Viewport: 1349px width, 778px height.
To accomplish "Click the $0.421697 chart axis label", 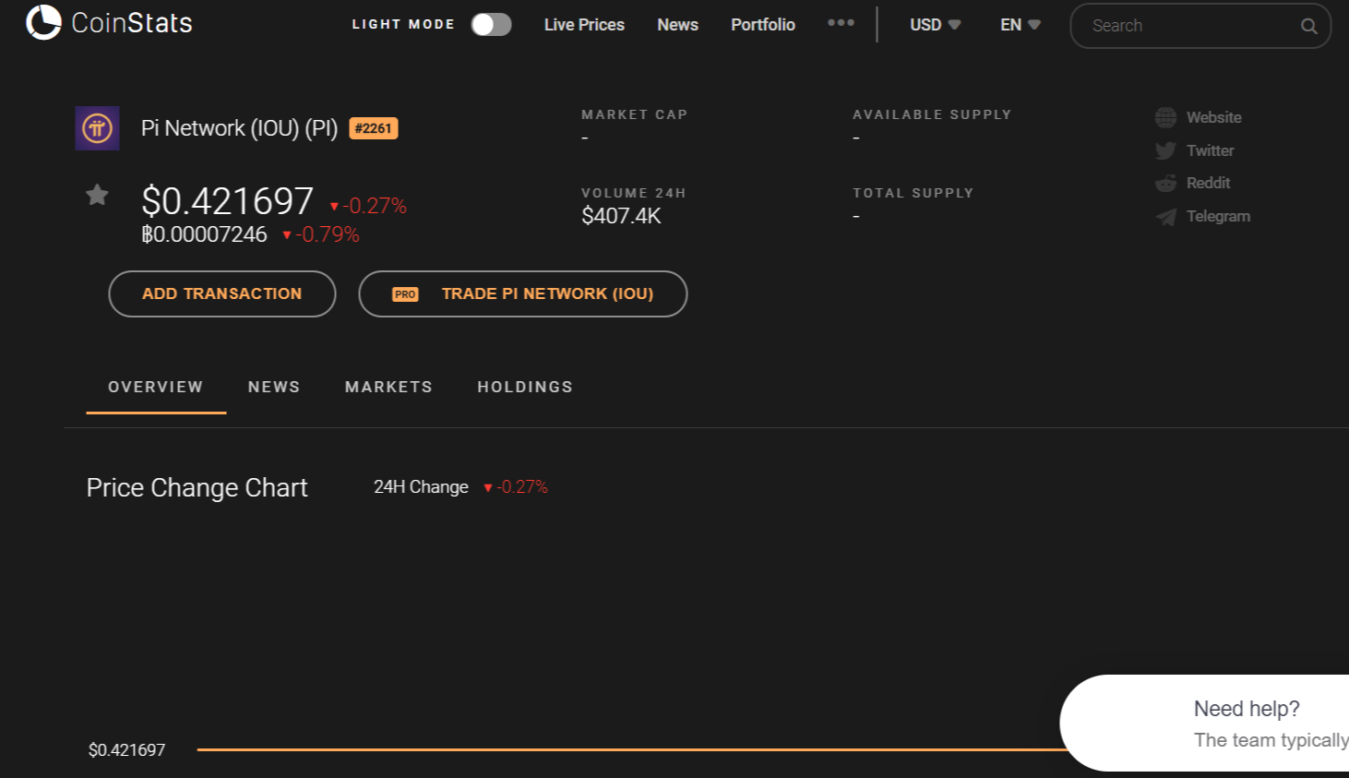I will click(126, 750).
